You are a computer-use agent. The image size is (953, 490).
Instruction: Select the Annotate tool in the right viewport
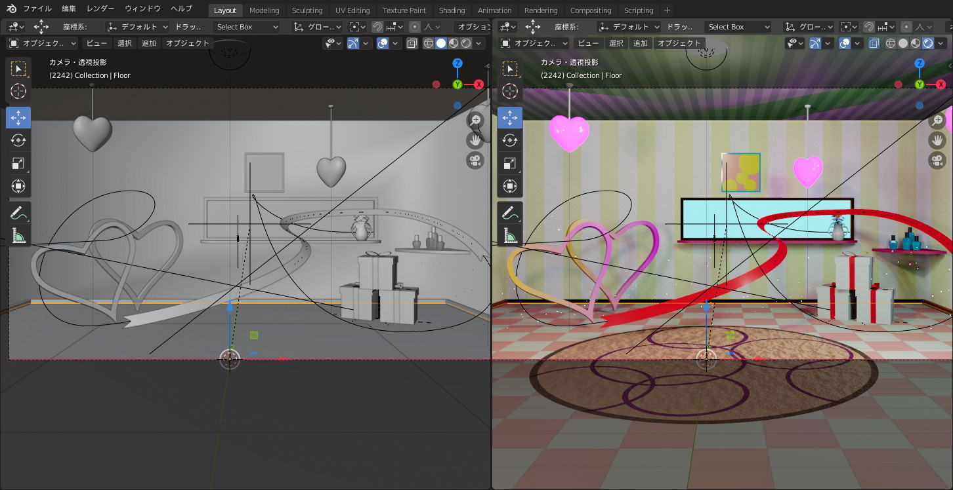point(510,212)
